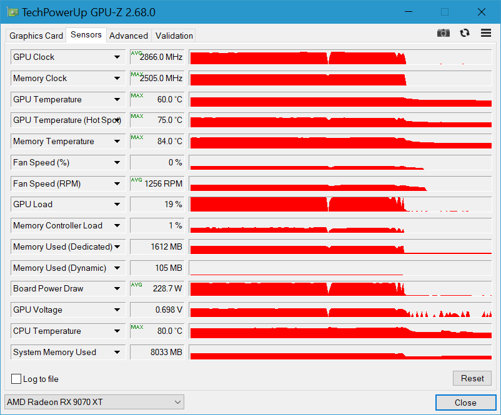
Task: Click the GPU Temperature value reading
Action: coord(157,100)
